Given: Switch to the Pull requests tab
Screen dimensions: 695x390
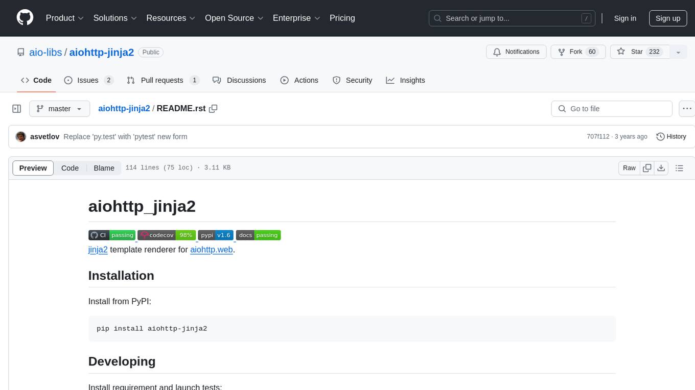Looking at the screenshot, I should click(163, 80).
